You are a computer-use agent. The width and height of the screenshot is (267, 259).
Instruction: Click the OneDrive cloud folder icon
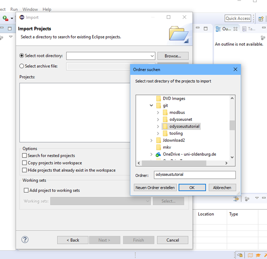point(158,154)
